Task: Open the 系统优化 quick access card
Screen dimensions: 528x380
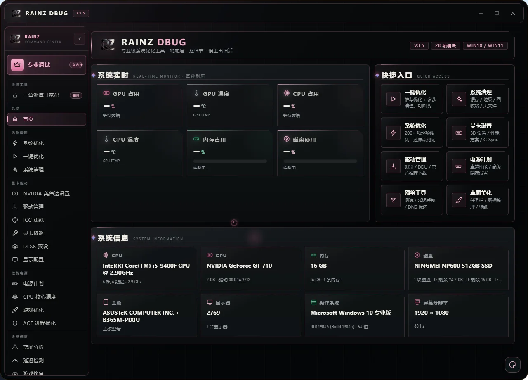Action: (x=412, y=133)
